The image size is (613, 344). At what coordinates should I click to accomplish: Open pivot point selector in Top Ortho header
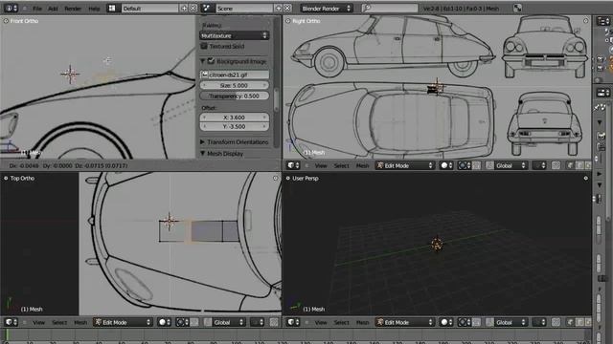pos(182,323)
